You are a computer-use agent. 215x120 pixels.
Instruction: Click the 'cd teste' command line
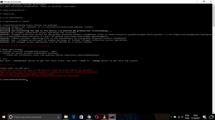[x=15, y=21]
